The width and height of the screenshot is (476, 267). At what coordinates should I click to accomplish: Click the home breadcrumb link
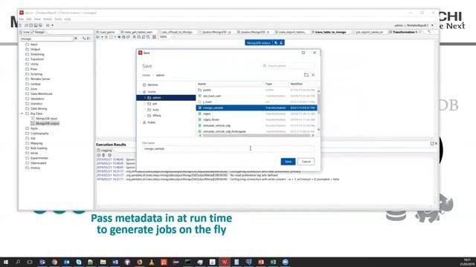point(147,75)
